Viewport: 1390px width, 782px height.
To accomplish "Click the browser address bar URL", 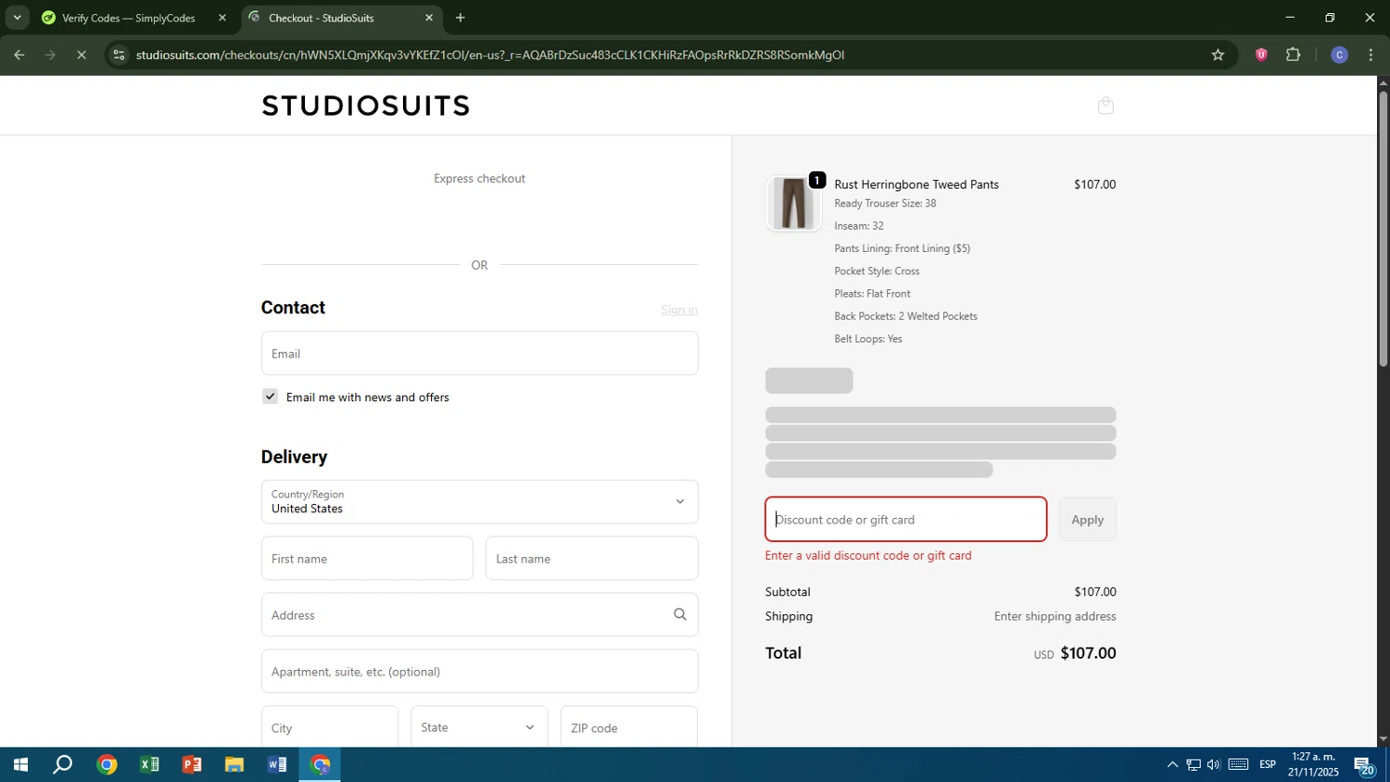I will (x=490, y=55).
